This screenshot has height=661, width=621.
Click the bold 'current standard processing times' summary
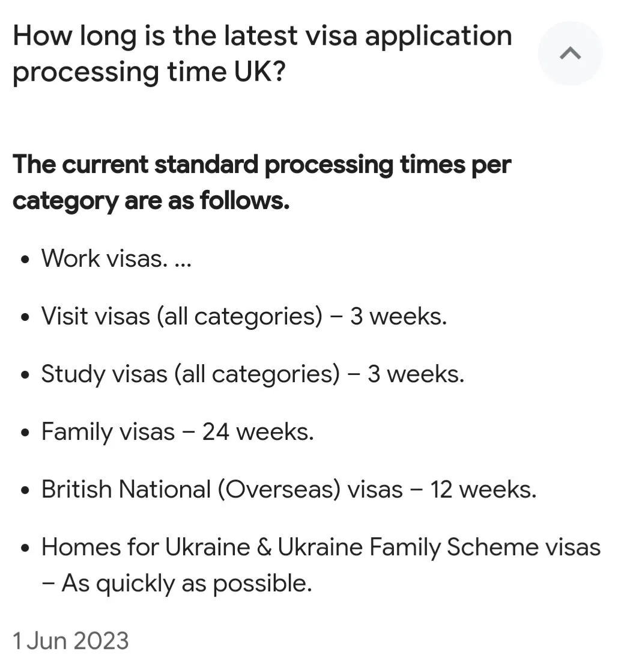261,181
